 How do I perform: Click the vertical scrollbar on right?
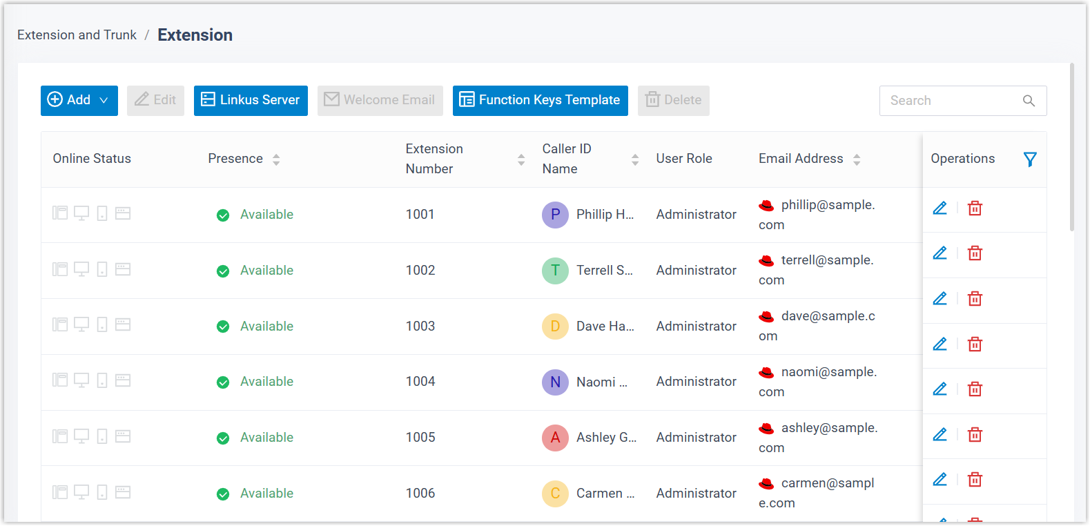tap(1071, 148)
